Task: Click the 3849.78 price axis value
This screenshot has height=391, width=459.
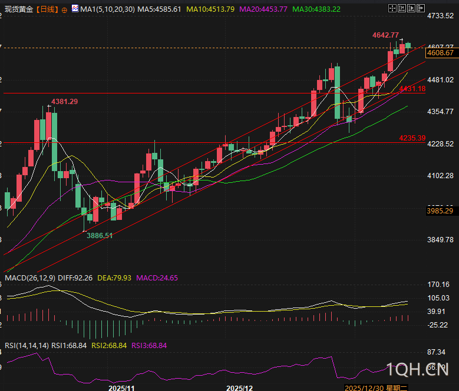Action: pos(440,240)
